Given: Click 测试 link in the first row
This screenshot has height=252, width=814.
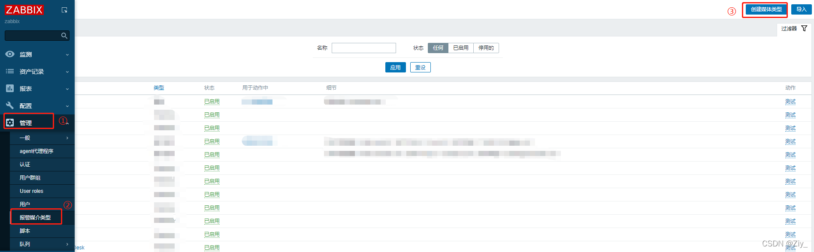Looking at the screenshot, I should click(790, 102).
